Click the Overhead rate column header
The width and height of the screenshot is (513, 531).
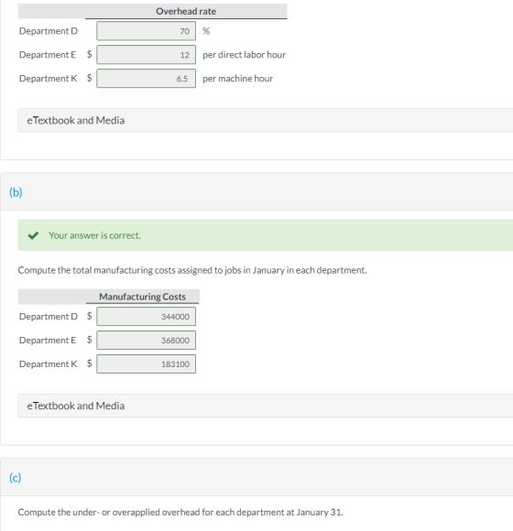(186, 11)
